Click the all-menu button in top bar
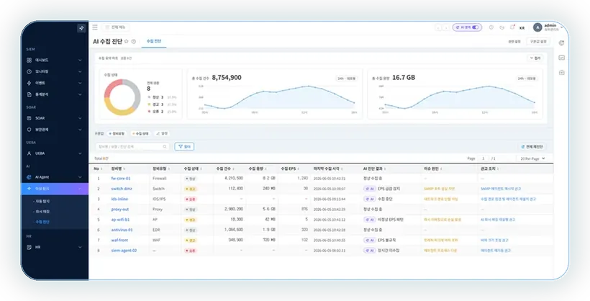The height and width of the screenshot is (301, 590). tap(116, 27)
